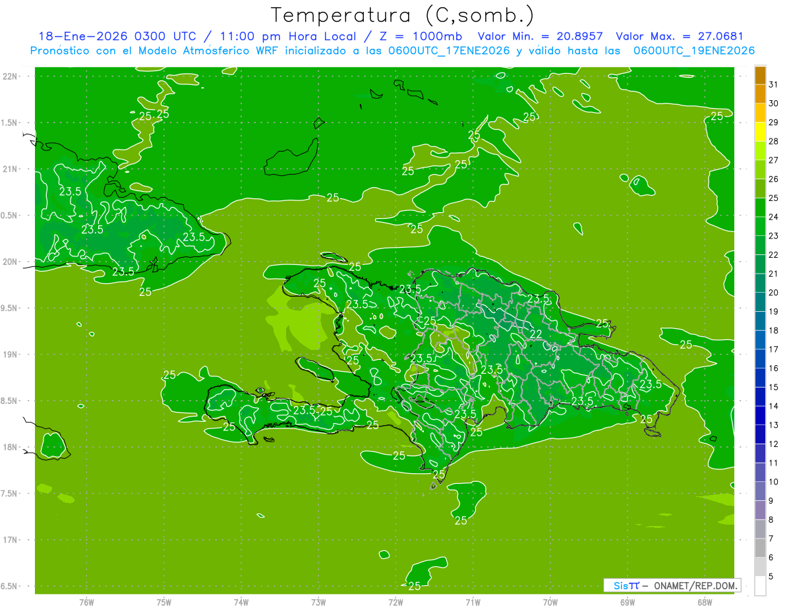Click the colorbar label '31'
791x611 pixels.
click(773, 84)
